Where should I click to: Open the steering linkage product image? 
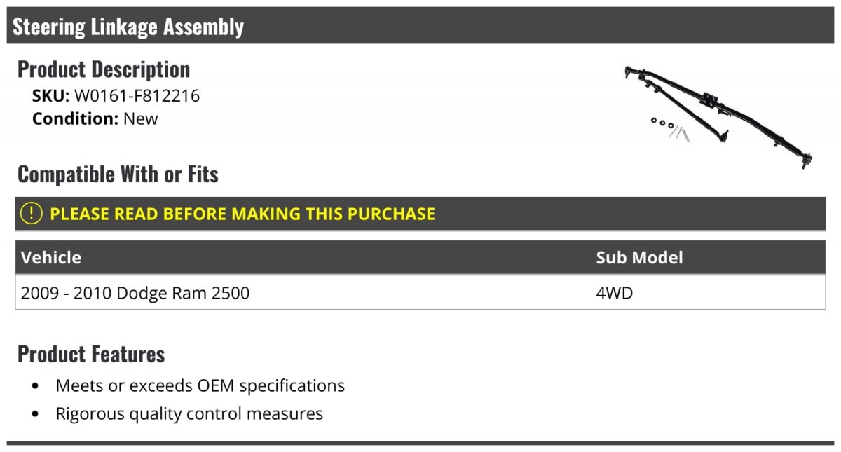click(x=718, y=116)
